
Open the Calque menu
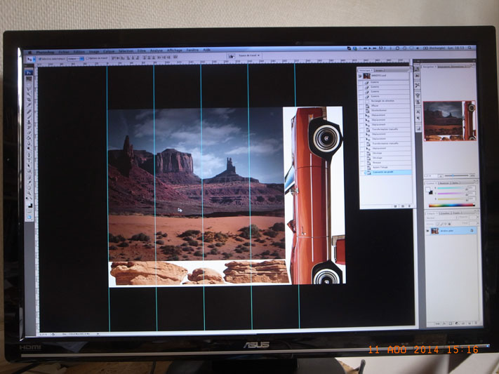[109, 51]
